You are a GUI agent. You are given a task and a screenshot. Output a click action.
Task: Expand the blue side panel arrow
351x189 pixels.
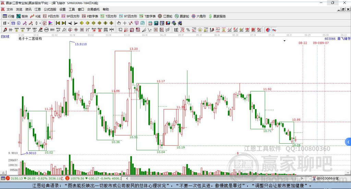pos(348,142)
